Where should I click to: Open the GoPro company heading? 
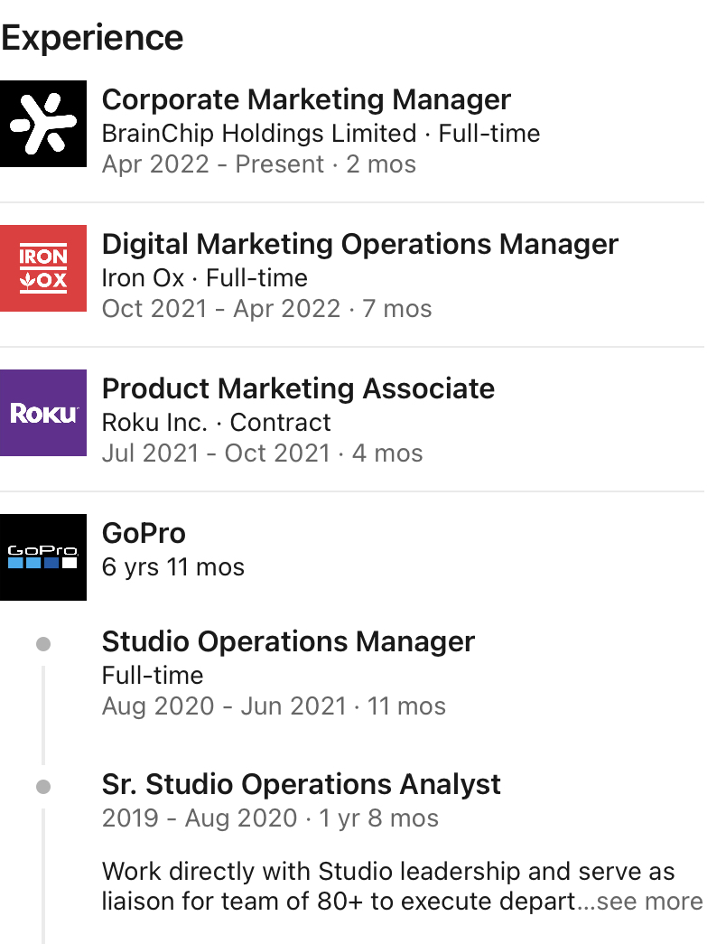[144, 533]
